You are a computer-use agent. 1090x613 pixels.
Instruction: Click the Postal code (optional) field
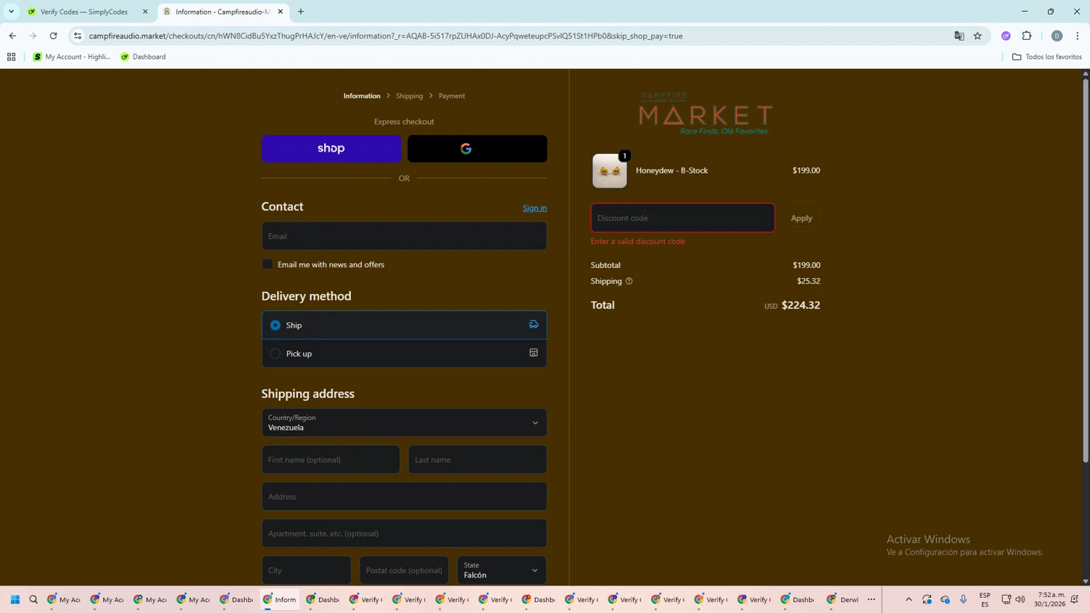coord(404,570)
